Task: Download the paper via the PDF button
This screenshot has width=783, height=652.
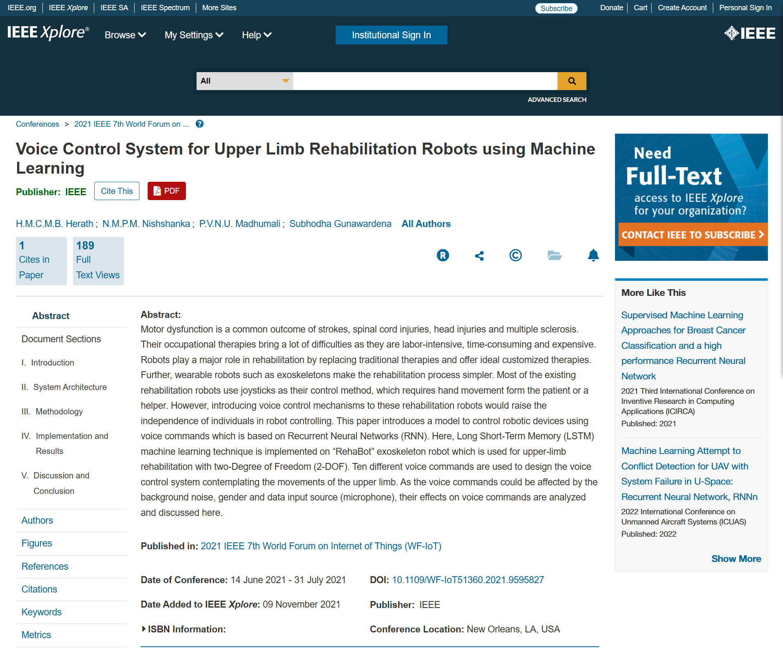Action: (x=166, y=191)
